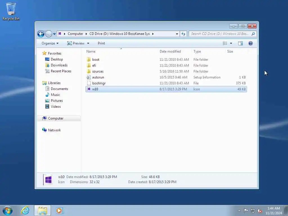Open network status tray icon
Image resolution: width=288 pixels, height=216 pixels.
(253, 211)
